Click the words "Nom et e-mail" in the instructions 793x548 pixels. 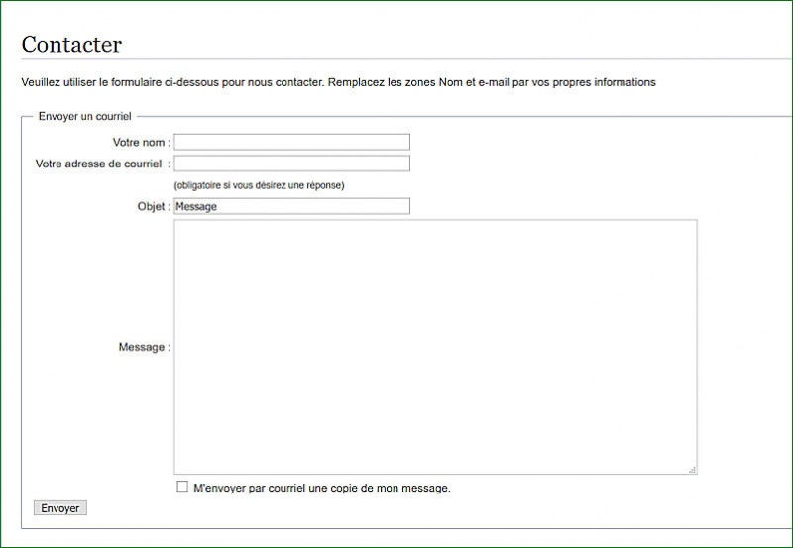coord(474,82)
